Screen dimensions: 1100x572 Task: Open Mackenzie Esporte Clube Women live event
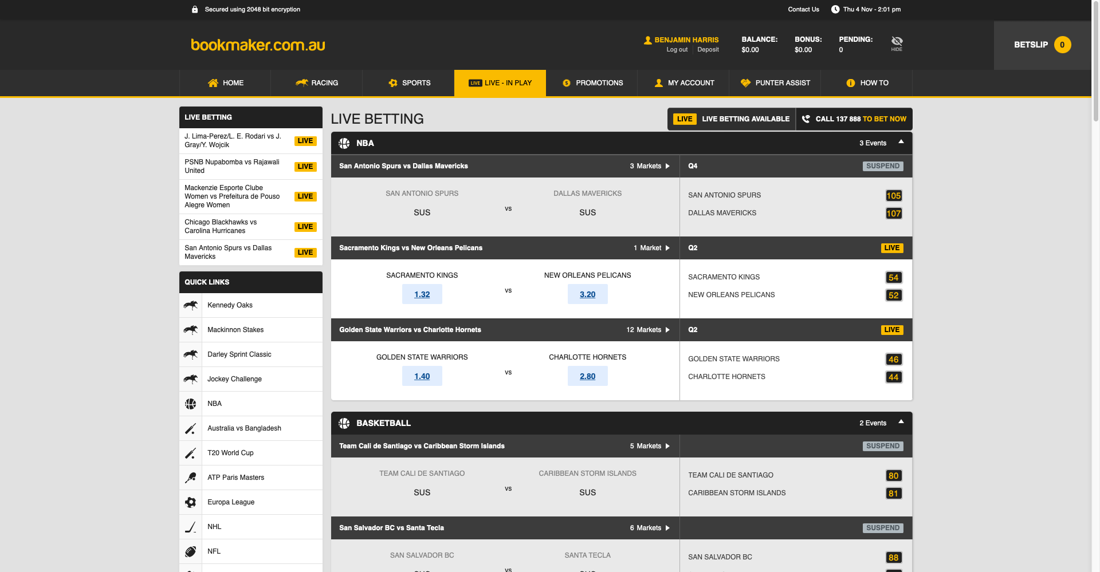point(251,196)
